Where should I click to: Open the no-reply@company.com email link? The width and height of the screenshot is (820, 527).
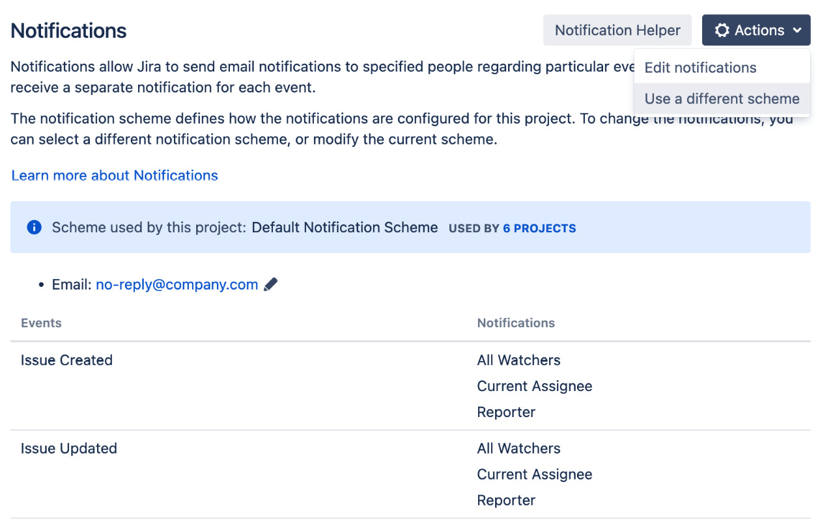pos(177,284)
